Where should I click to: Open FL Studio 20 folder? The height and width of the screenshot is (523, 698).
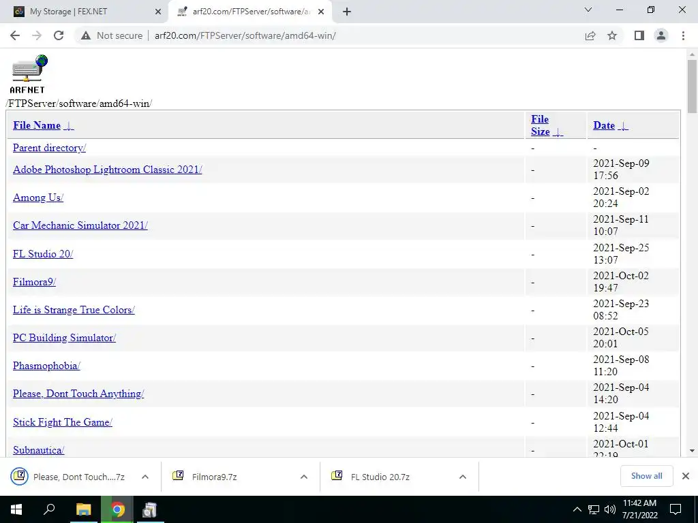[43, 254]
